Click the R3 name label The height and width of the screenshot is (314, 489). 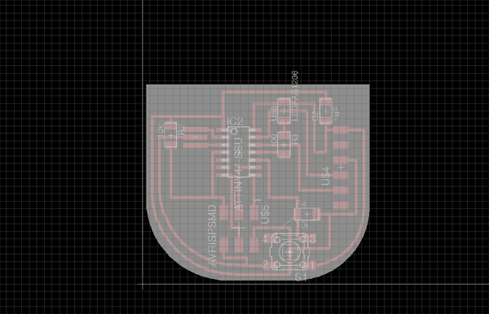coord(295,138)
